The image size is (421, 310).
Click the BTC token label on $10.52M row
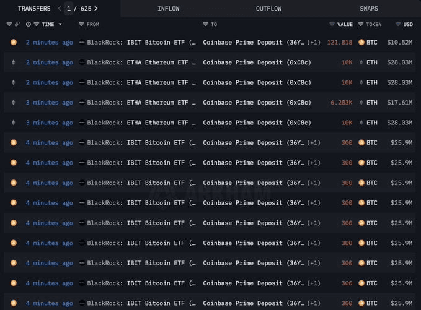[x=372, y=42]
